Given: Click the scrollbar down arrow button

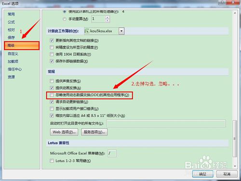Looking at the screenshot, I should (x=235, y=166).
